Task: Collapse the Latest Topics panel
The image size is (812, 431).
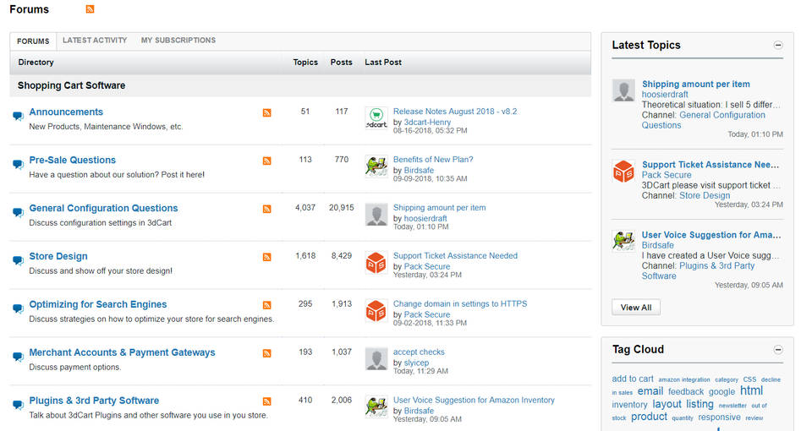Action: [778, 46]
